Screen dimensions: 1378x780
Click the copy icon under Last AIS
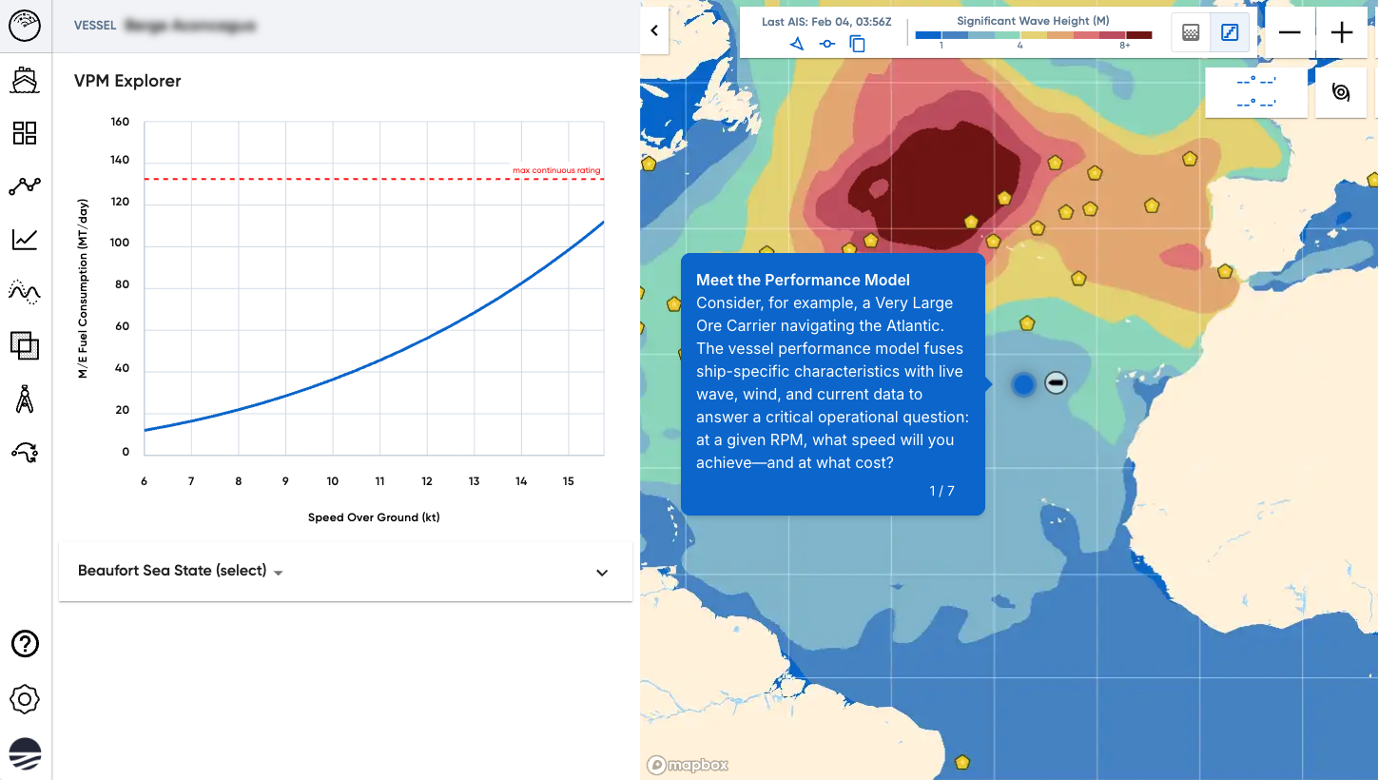coord(857,44)
